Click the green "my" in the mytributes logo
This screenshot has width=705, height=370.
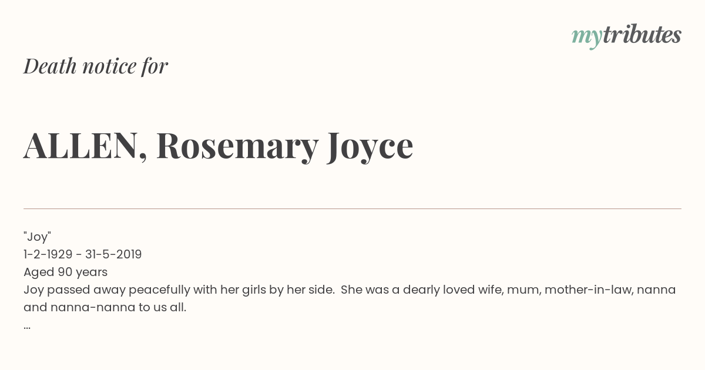coord(587,37)
